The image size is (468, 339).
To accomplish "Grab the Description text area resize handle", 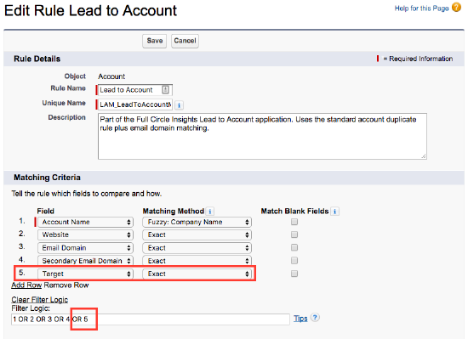I will click(424, 156).
